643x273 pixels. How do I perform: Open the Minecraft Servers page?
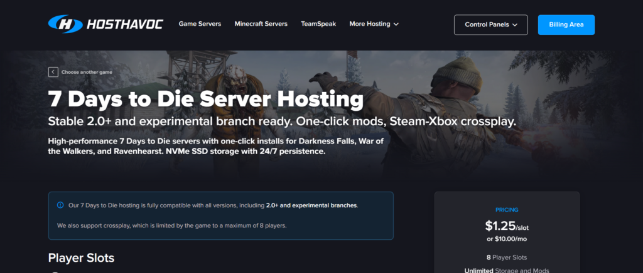[x=261, y=24]
